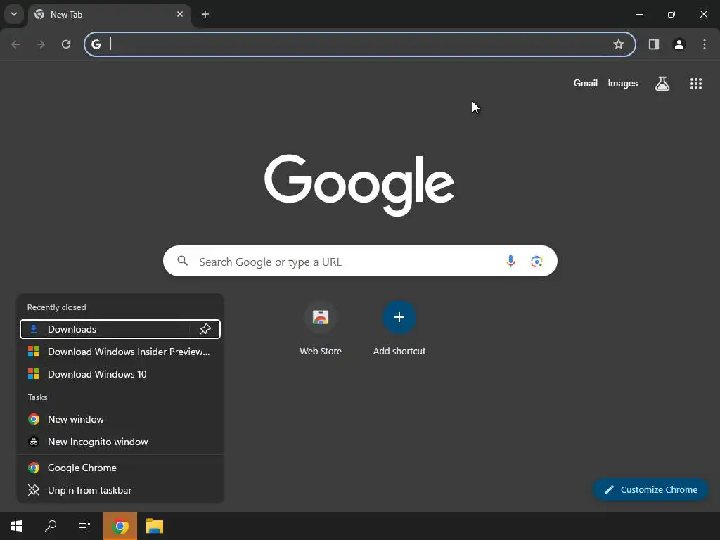Open Download Windows 10 entry
This screenshot has width=720, height=540.
[x=120, y=374]
